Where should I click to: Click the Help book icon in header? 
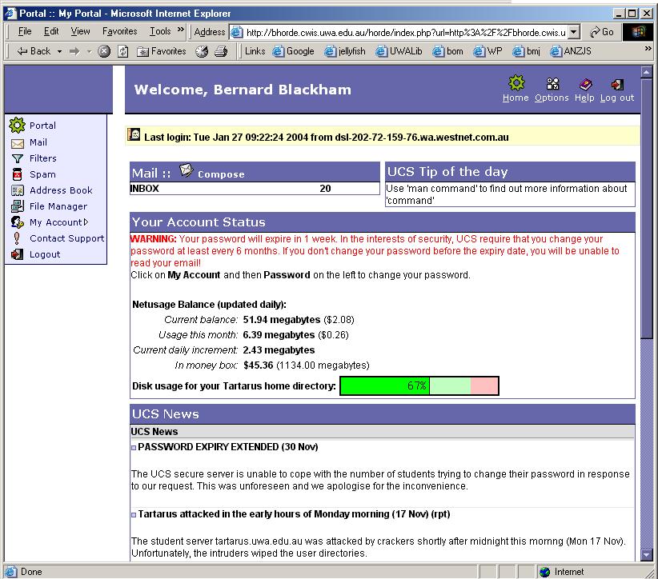[x=585, y=84]
